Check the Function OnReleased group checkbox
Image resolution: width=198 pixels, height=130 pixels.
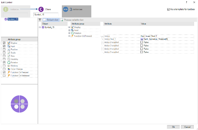pos(4,76)
